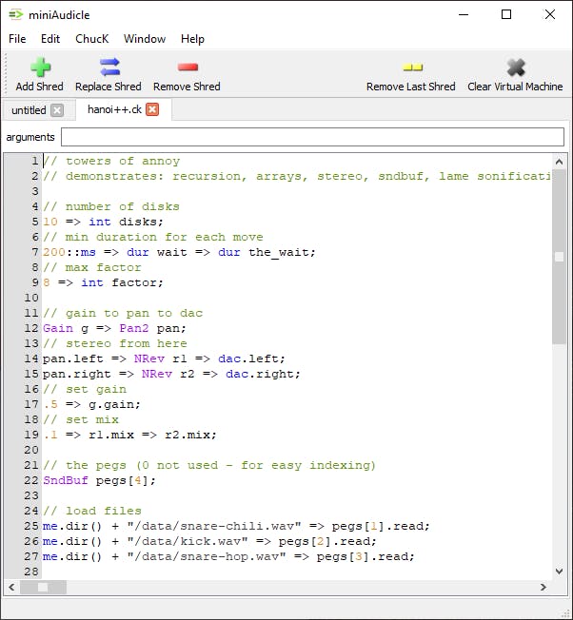Click "/data/snare-hop.wav" string
The image size is (573, 620).
(207, 556)
